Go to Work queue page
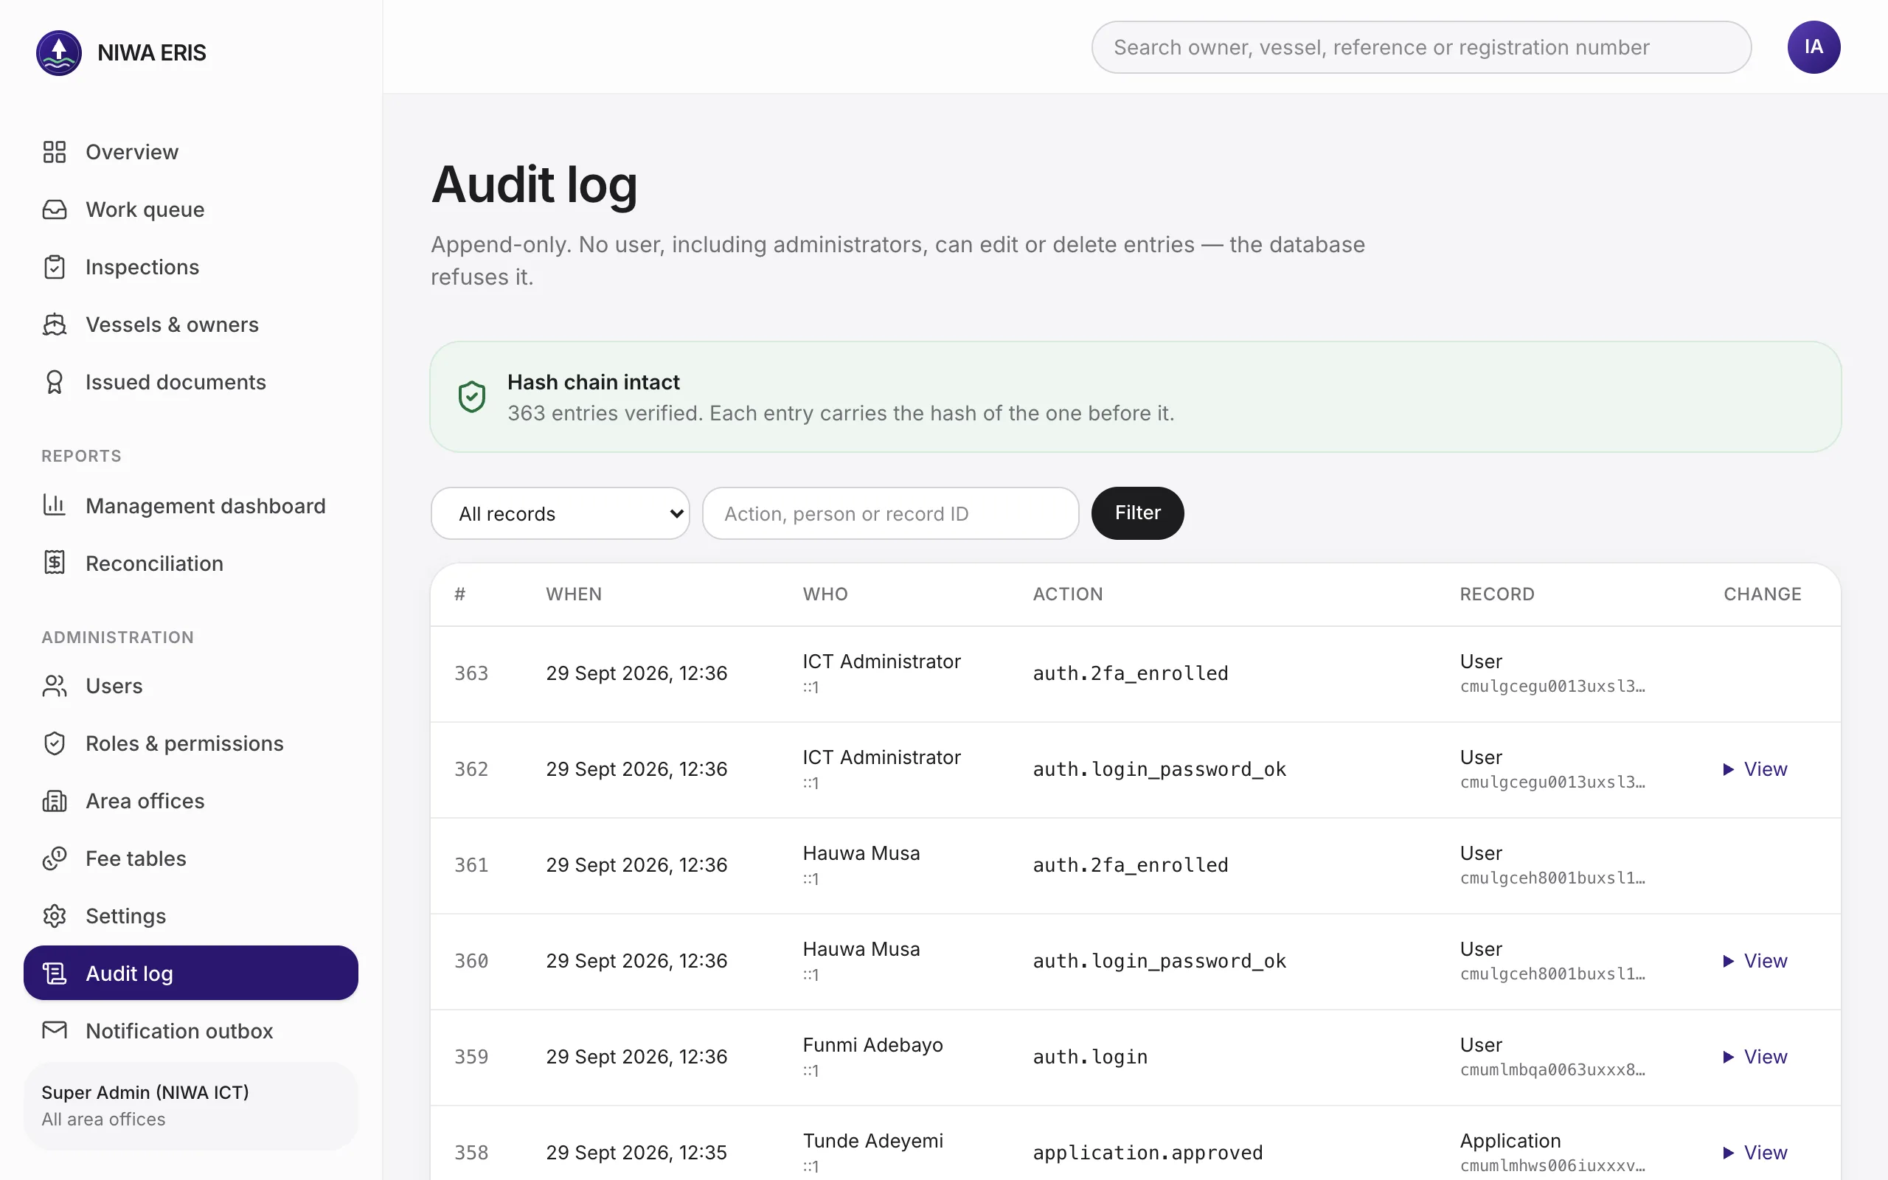Screen dimensions: 1888x1180 pyautogui.click(x=191, y=209)
